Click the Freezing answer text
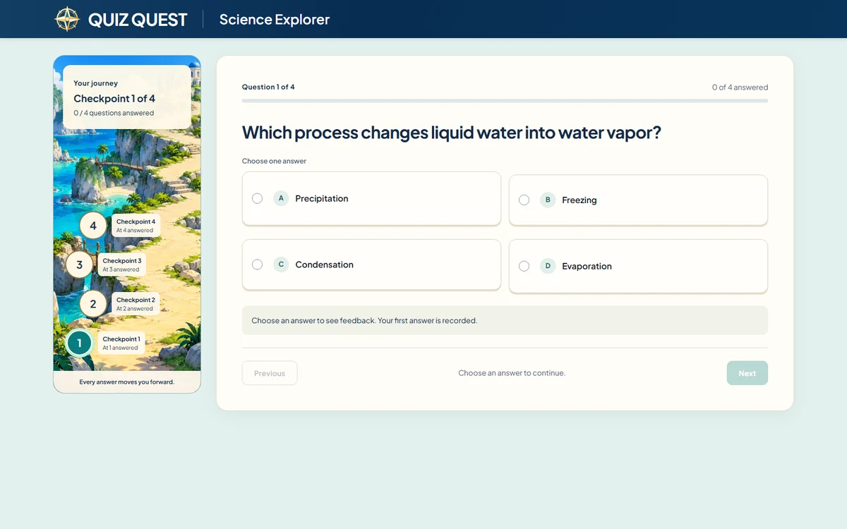 tap(579, 200)
